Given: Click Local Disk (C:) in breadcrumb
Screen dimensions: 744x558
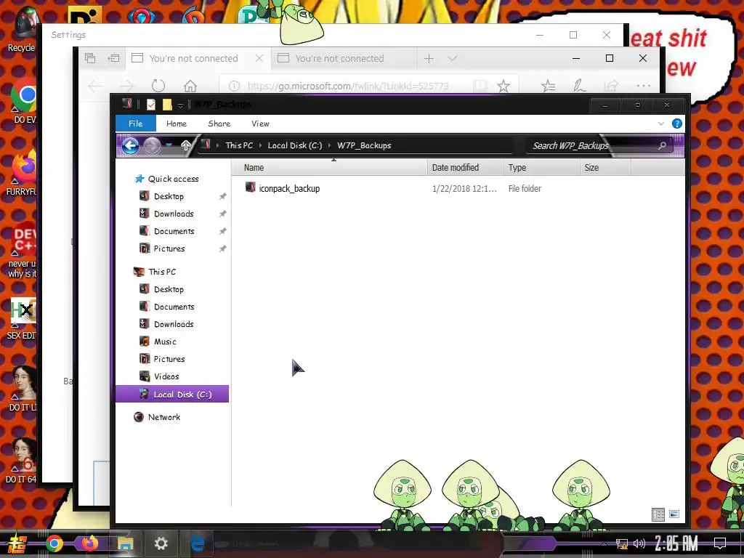Looking at the screenshot, I should [295, 145].
